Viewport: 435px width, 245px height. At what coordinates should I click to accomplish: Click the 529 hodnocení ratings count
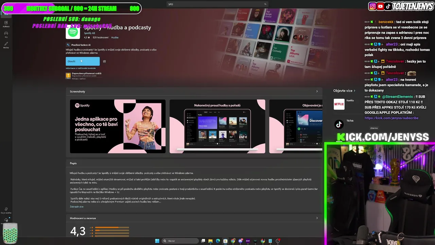point(101,37)
